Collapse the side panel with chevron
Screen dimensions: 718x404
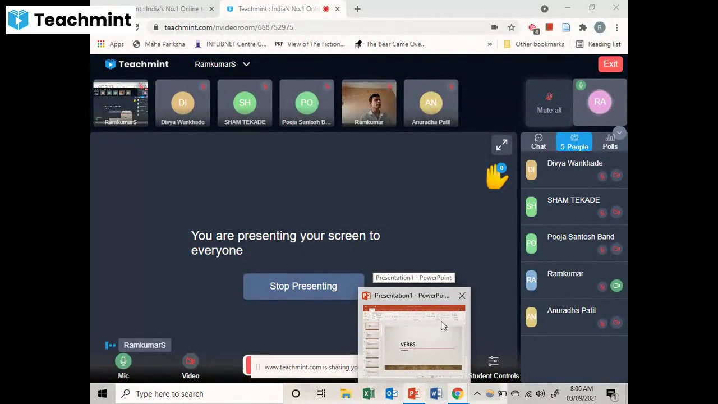[619, 133]
